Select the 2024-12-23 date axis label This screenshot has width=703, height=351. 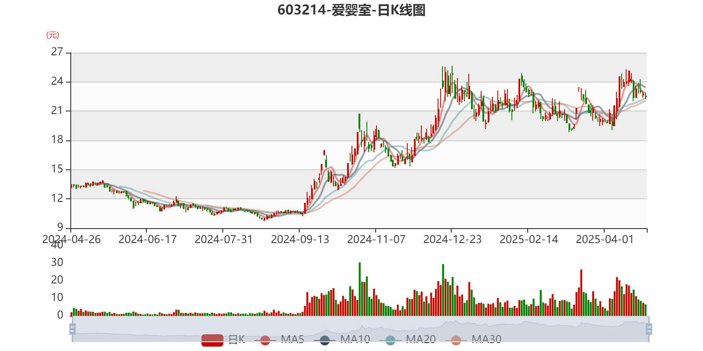click(452, 240)
